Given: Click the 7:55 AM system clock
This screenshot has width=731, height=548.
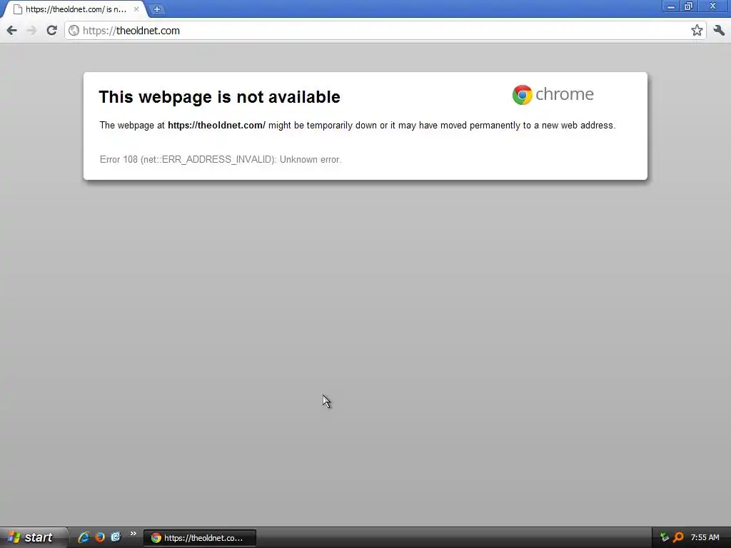Looking at the screenshot, I should tap(705, 538).
